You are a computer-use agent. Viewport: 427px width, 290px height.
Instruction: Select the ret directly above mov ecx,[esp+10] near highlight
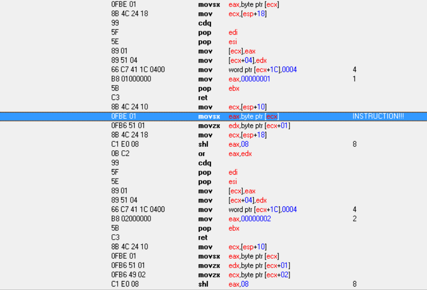203,98
